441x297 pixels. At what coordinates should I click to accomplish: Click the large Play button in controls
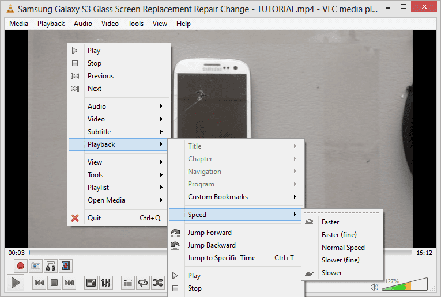pyautogui.click(x=16, y=283)
